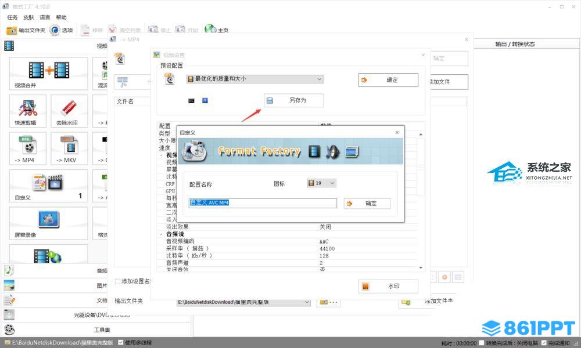
Task: Choose the -> MKV conversion tile
Action: 69,148
